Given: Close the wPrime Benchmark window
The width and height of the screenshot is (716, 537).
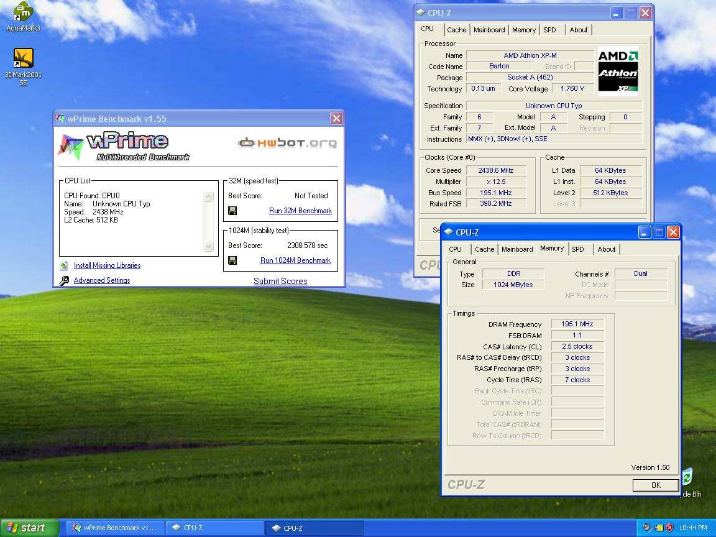Looking at the screenshot, I should 336,118.
